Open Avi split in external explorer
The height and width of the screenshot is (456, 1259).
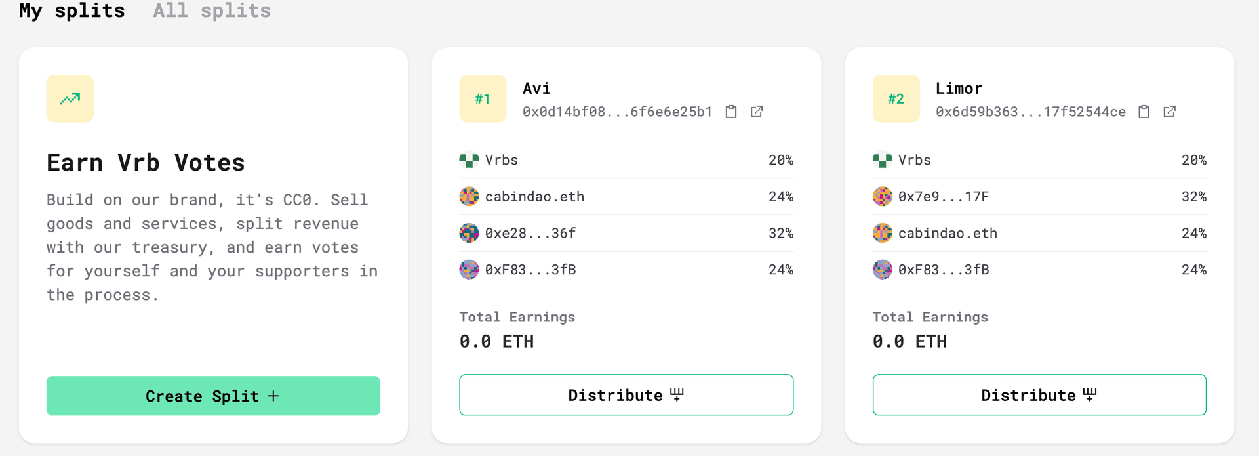pos(757,112)
